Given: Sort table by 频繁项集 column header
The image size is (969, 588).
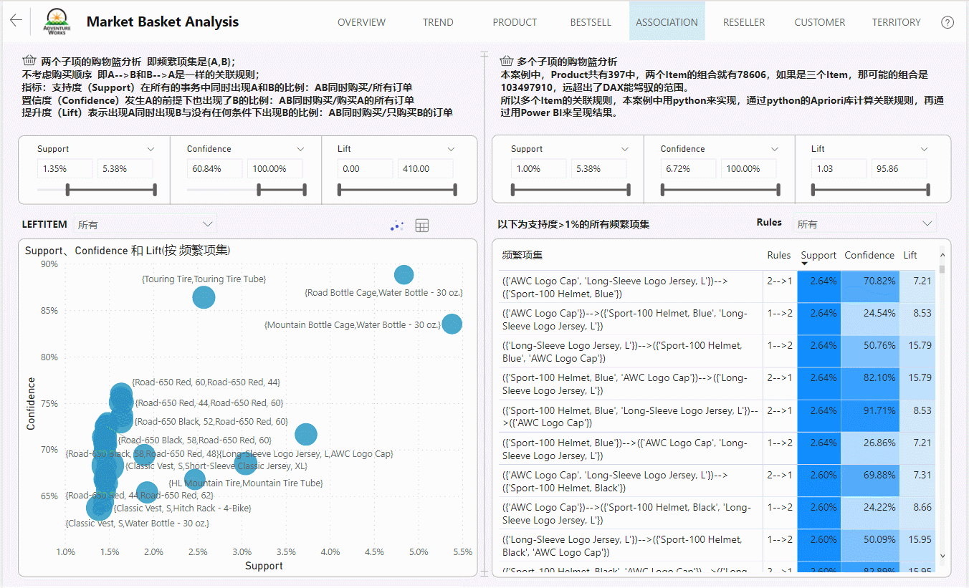Looking at the screenshot, I should [x=522, y=255].
